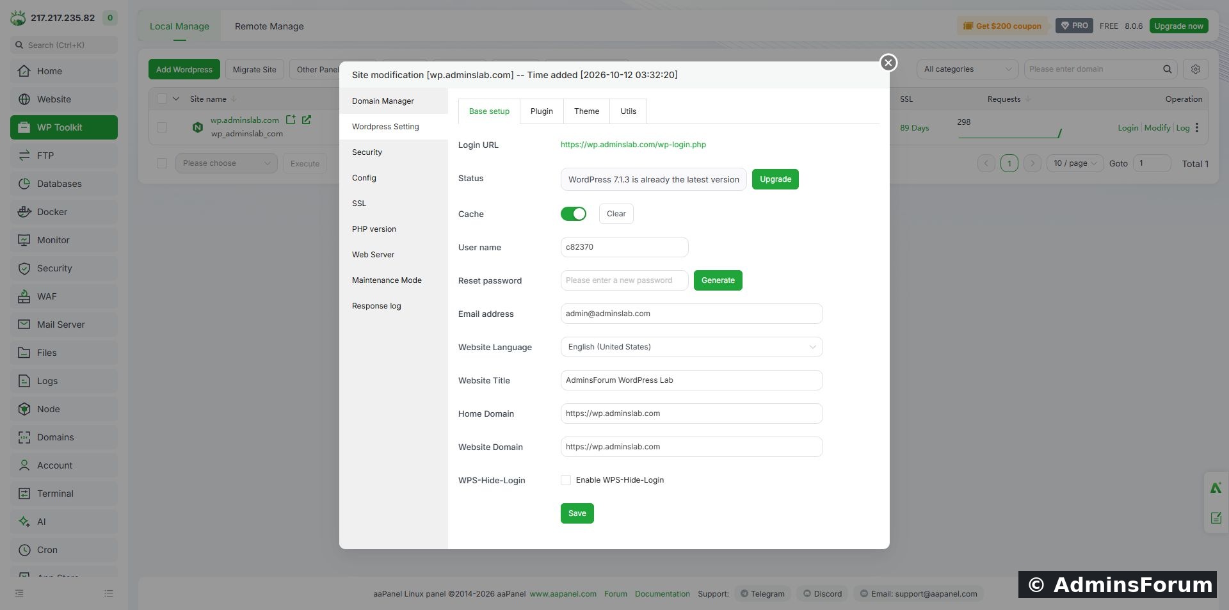1229x610 pixels.
Task: Expand the Website Language dropdown
Action: pyautogui.click(x=691, y=347)
